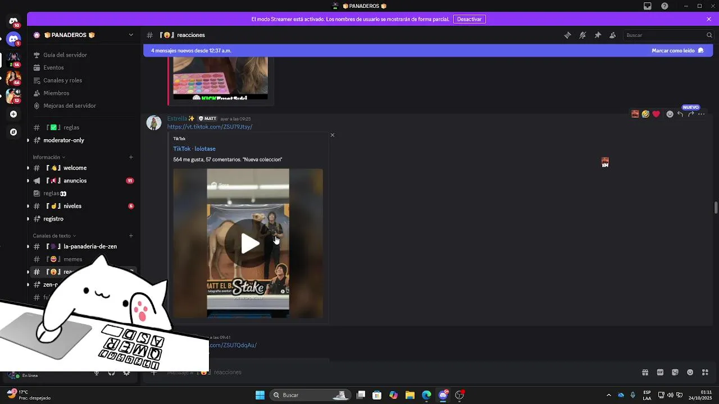Open the PANADEROS server dropdown menu

tap(131, 35)
